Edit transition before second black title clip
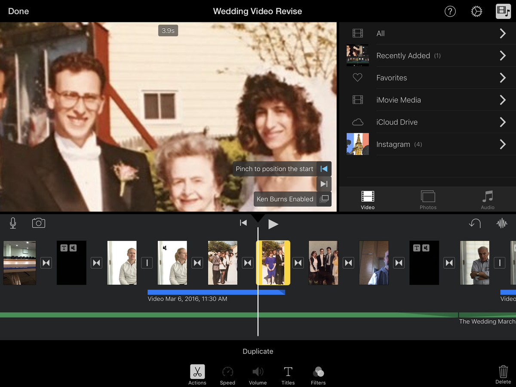Screen dimensions: 516x387 point(399,263)
